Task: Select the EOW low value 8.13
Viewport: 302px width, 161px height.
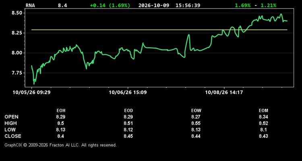Action: pos(196,130)
